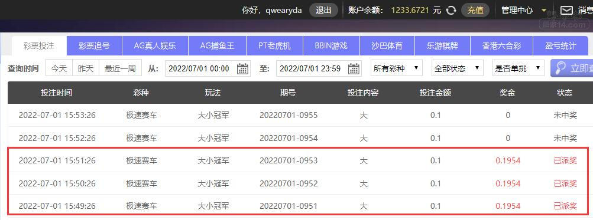This screenshot has height=220, width=593.
Task: Expand 管理中心 dropdown arrow
Action: pos(544,11)
